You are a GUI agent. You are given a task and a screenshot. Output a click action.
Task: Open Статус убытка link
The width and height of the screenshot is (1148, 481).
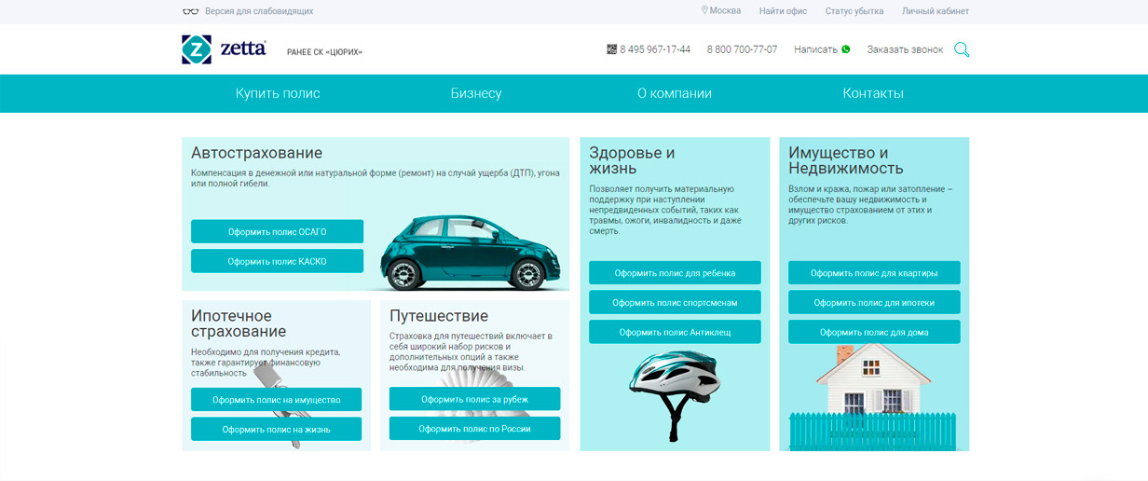pyautogui.click(x=854, y=11)
